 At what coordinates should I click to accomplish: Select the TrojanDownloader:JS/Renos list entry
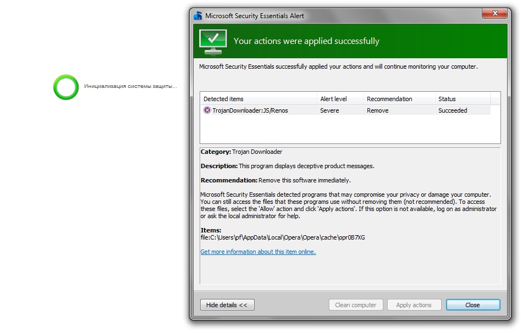tap(250, 110)
